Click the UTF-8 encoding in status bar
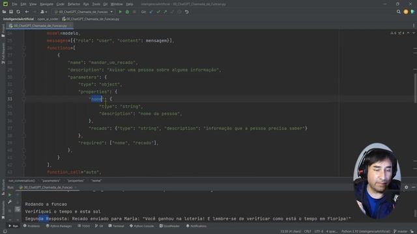The image size is (417, 234). tap(319, 231)
